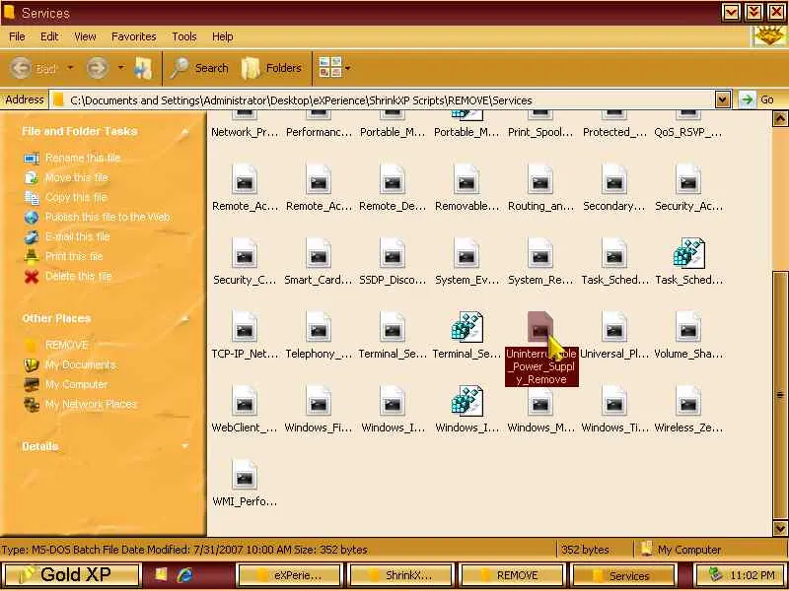Open the File menu

pos(17,36)
